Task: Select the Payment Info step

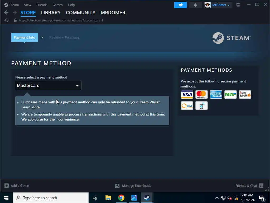Action: coord(25,37)
